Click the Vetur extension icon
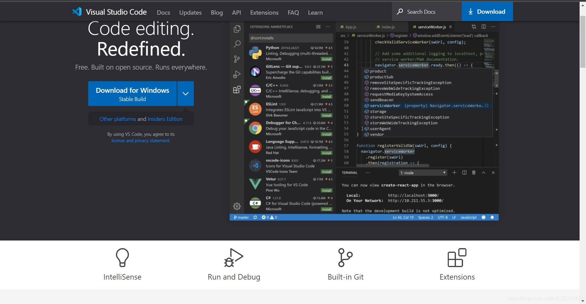 tap(255, 184)
